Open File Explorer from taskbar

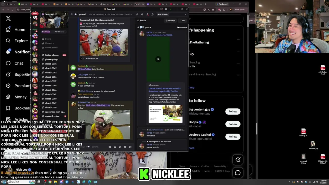coord(56,182)
